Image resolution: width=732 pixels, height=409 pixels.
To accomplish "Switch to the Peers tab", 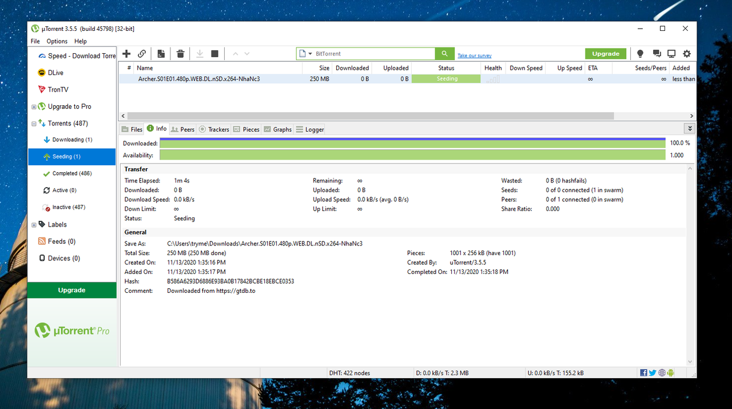I will pos(183,129).
